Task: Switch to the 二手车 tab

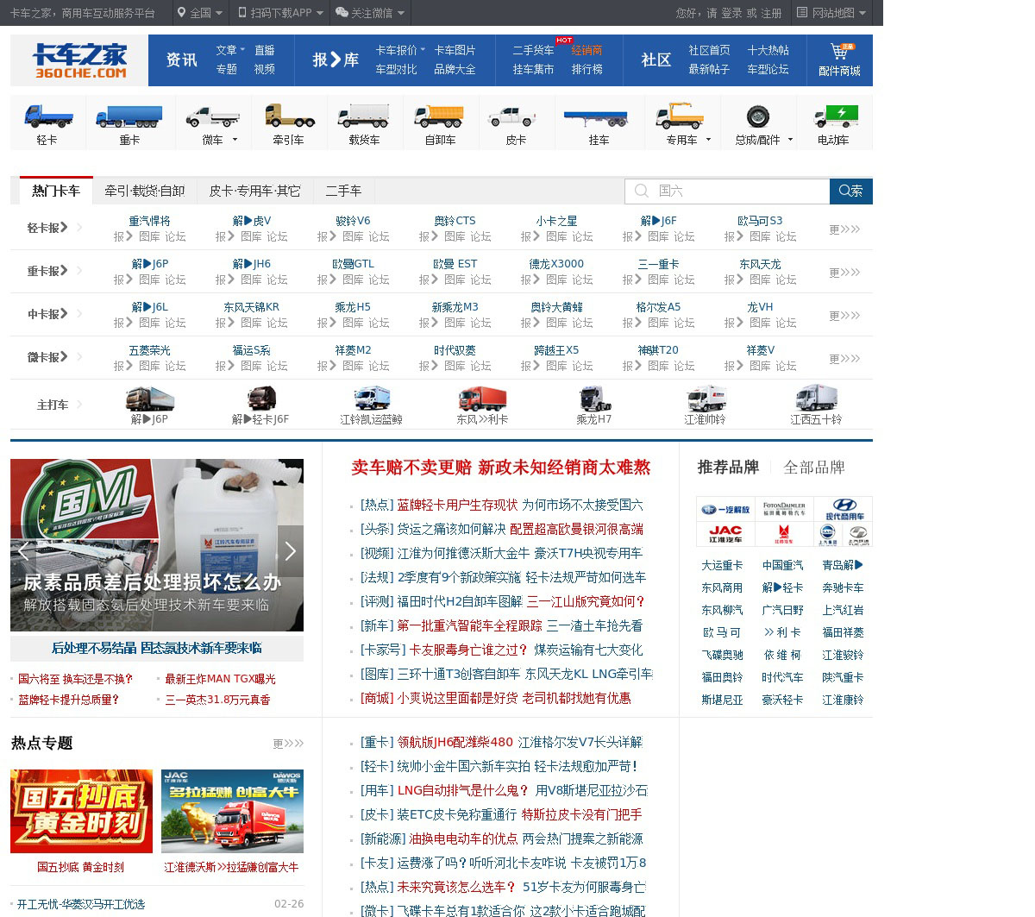Action: point(343,191)
